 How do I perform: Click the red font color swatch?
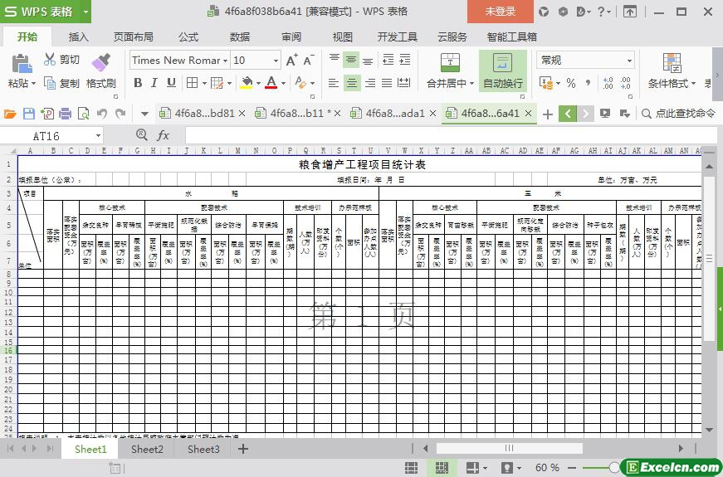(271, 83)
